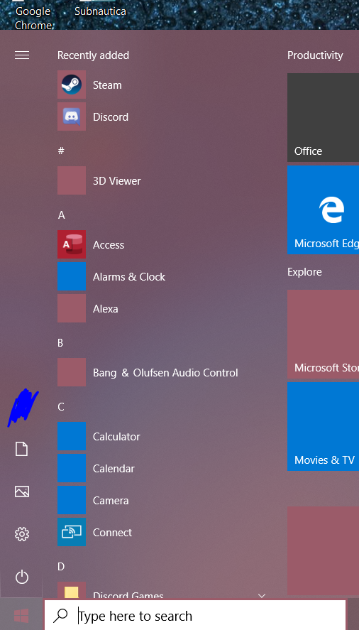Image resolution: width=359 pixels, height=630 pixels.
Task: Open the Access app icon
Action: point(72,244)
